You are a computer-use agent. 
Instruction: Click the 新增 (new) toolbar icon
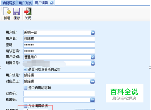(x=7, y=11)
